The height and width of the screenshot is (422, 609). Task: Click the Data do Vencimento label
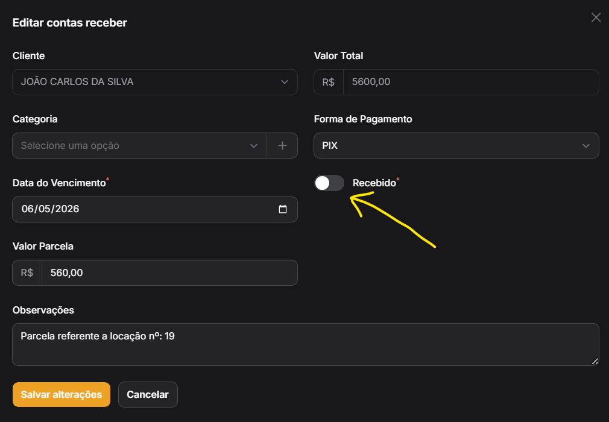(59, 183)
